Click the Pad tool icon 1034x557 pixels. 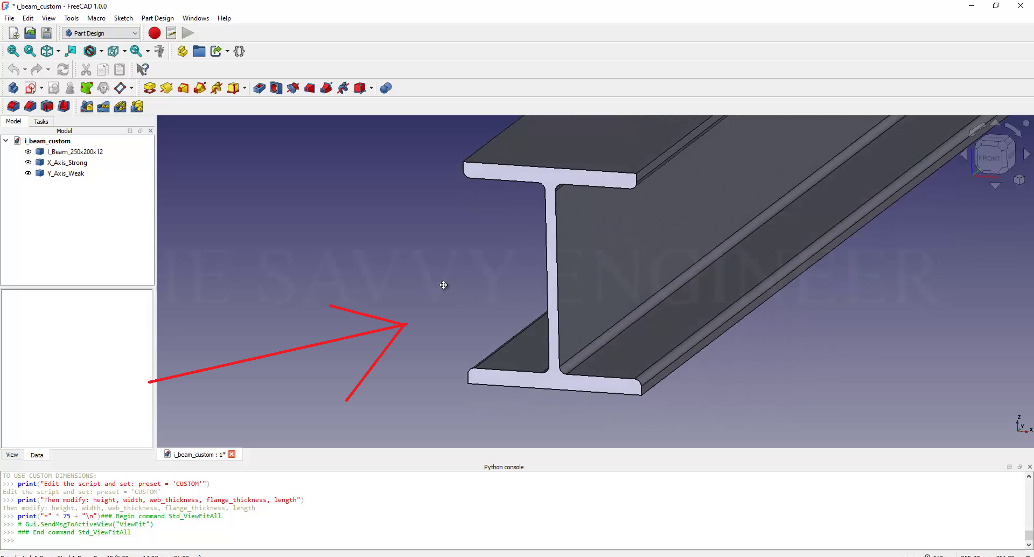pos(149,88)
